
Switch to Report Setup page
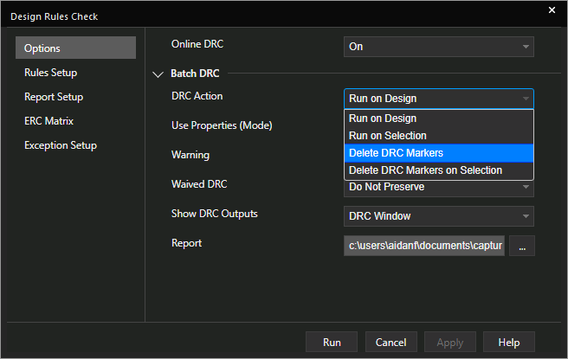54,97
